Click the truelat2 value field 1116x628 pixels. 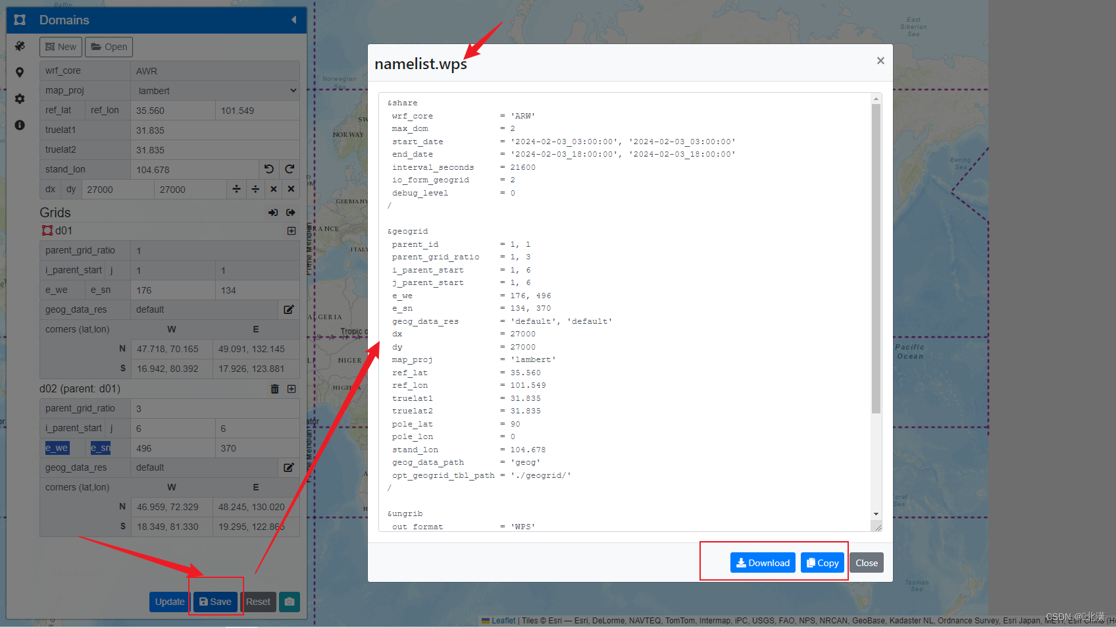215,150
